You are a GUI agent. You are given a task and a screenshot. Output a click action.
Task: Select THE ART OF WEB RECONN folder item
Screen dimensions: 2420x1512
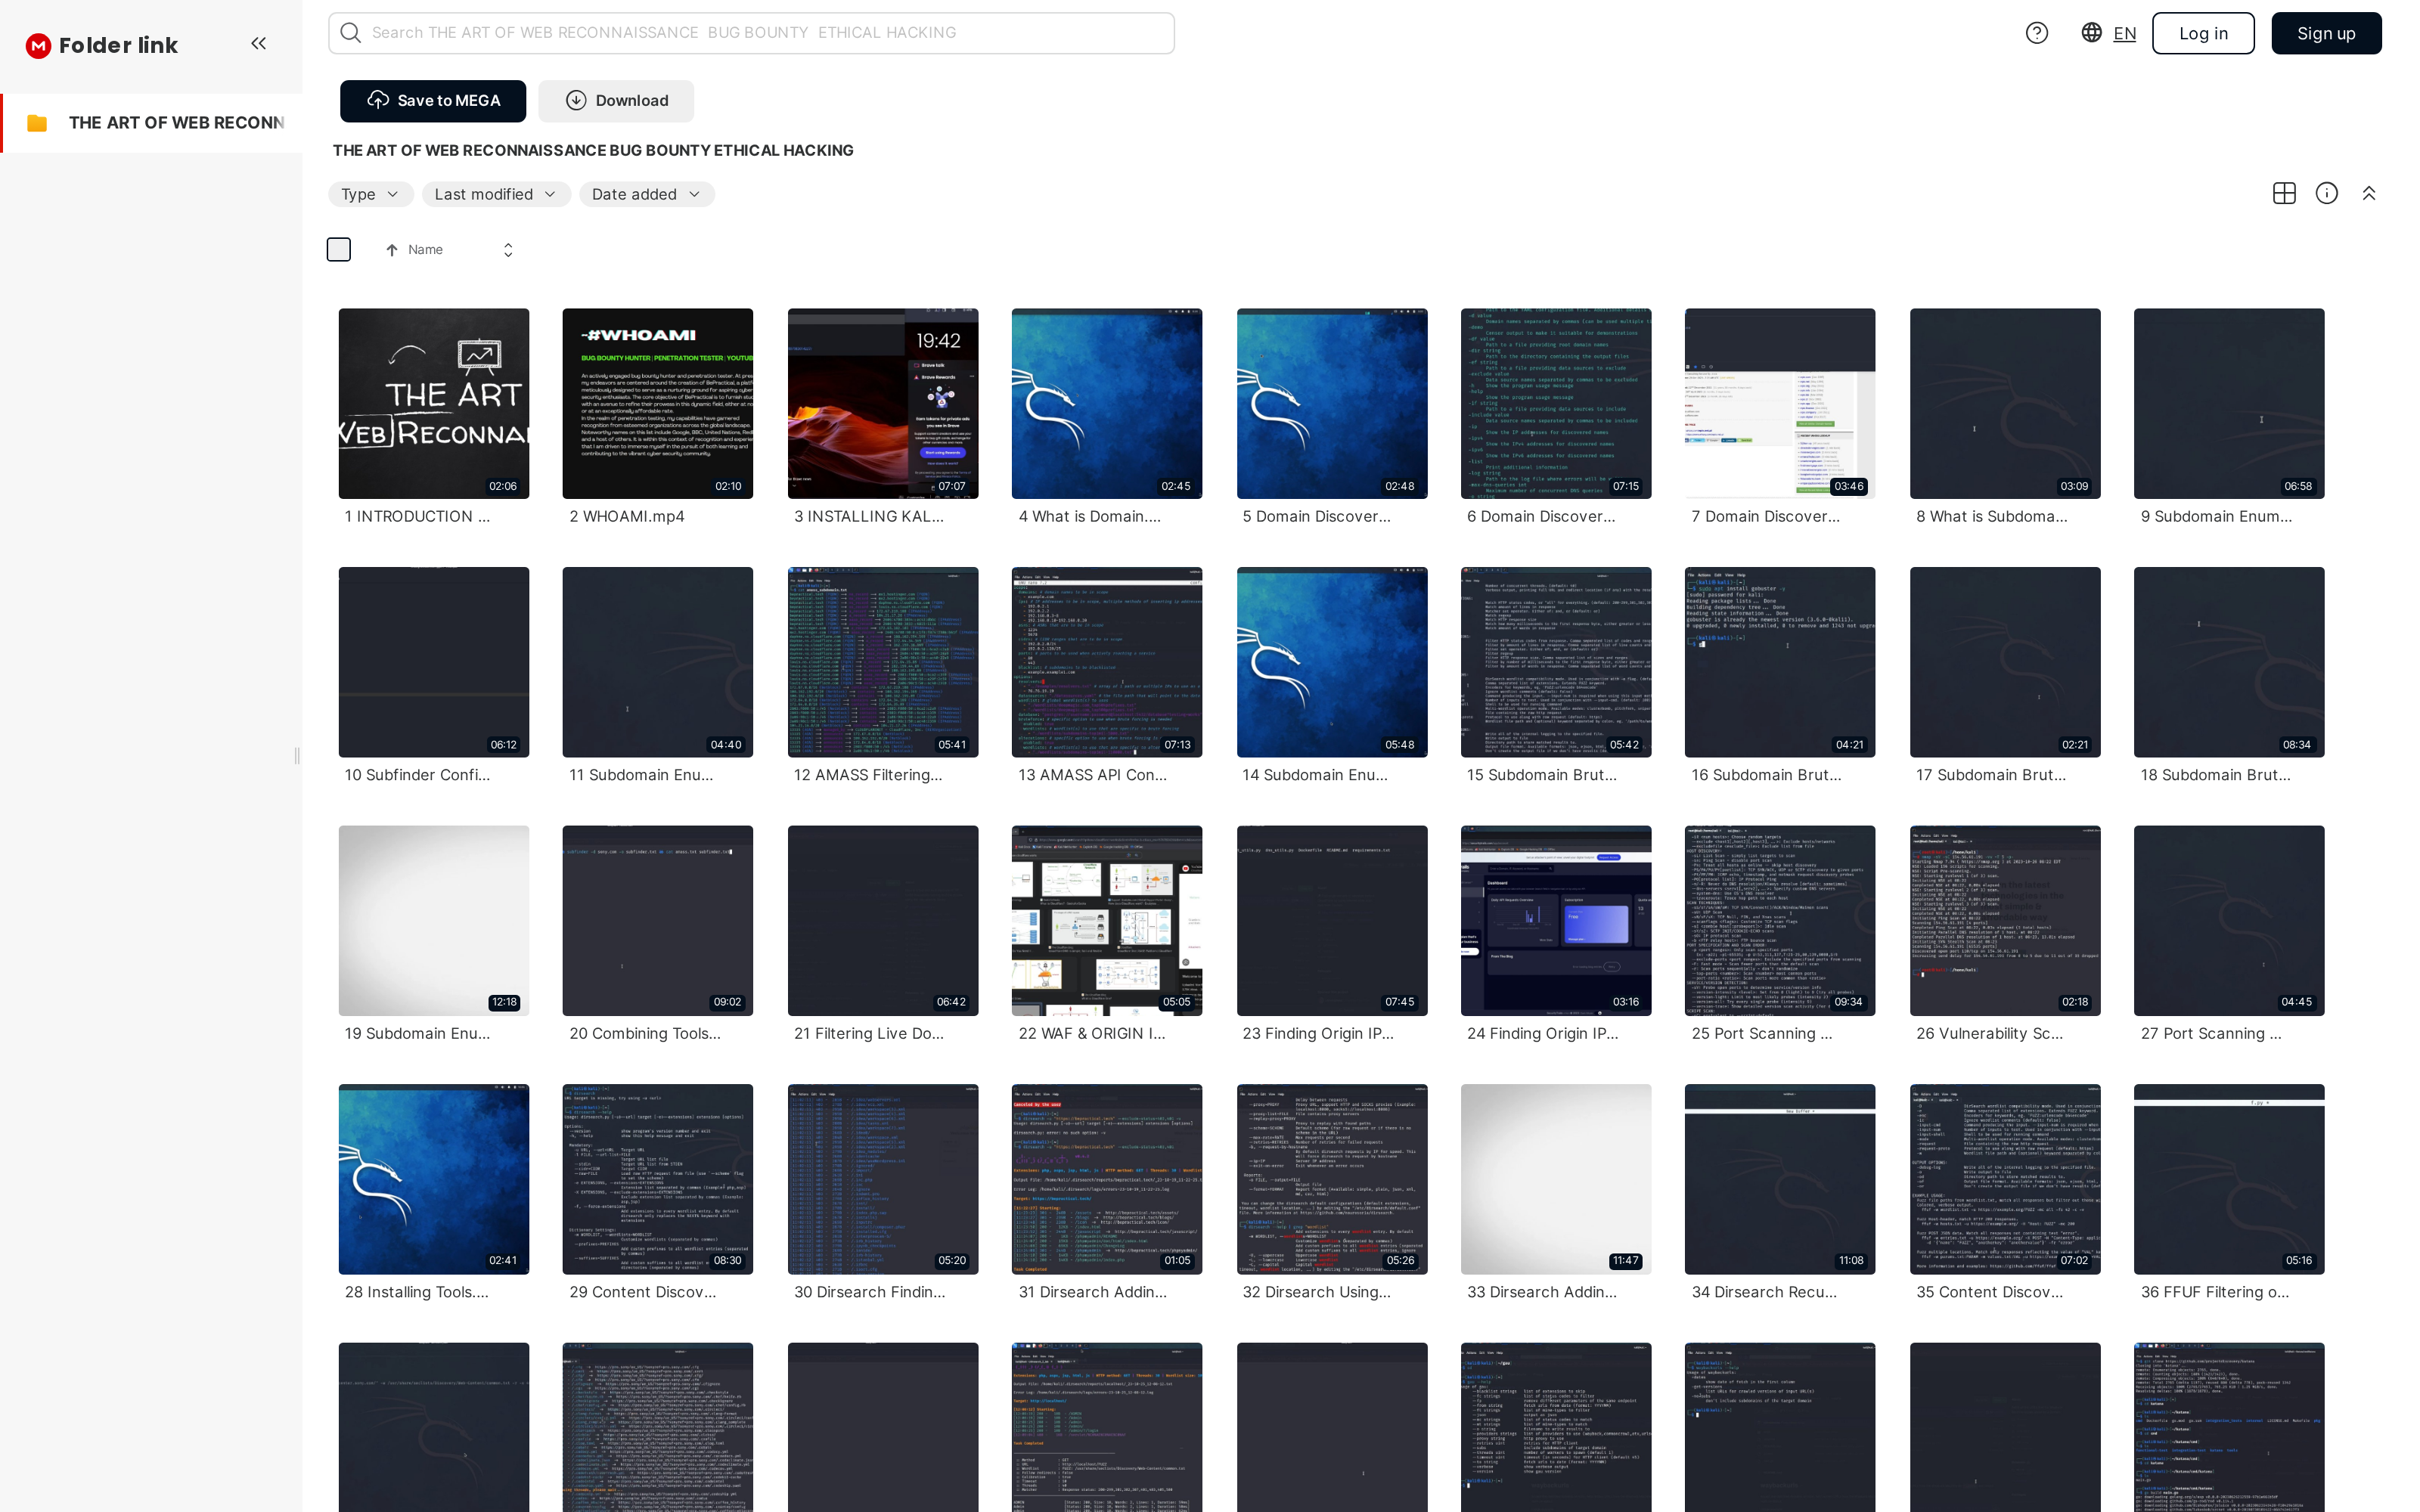tap(176, 123)
